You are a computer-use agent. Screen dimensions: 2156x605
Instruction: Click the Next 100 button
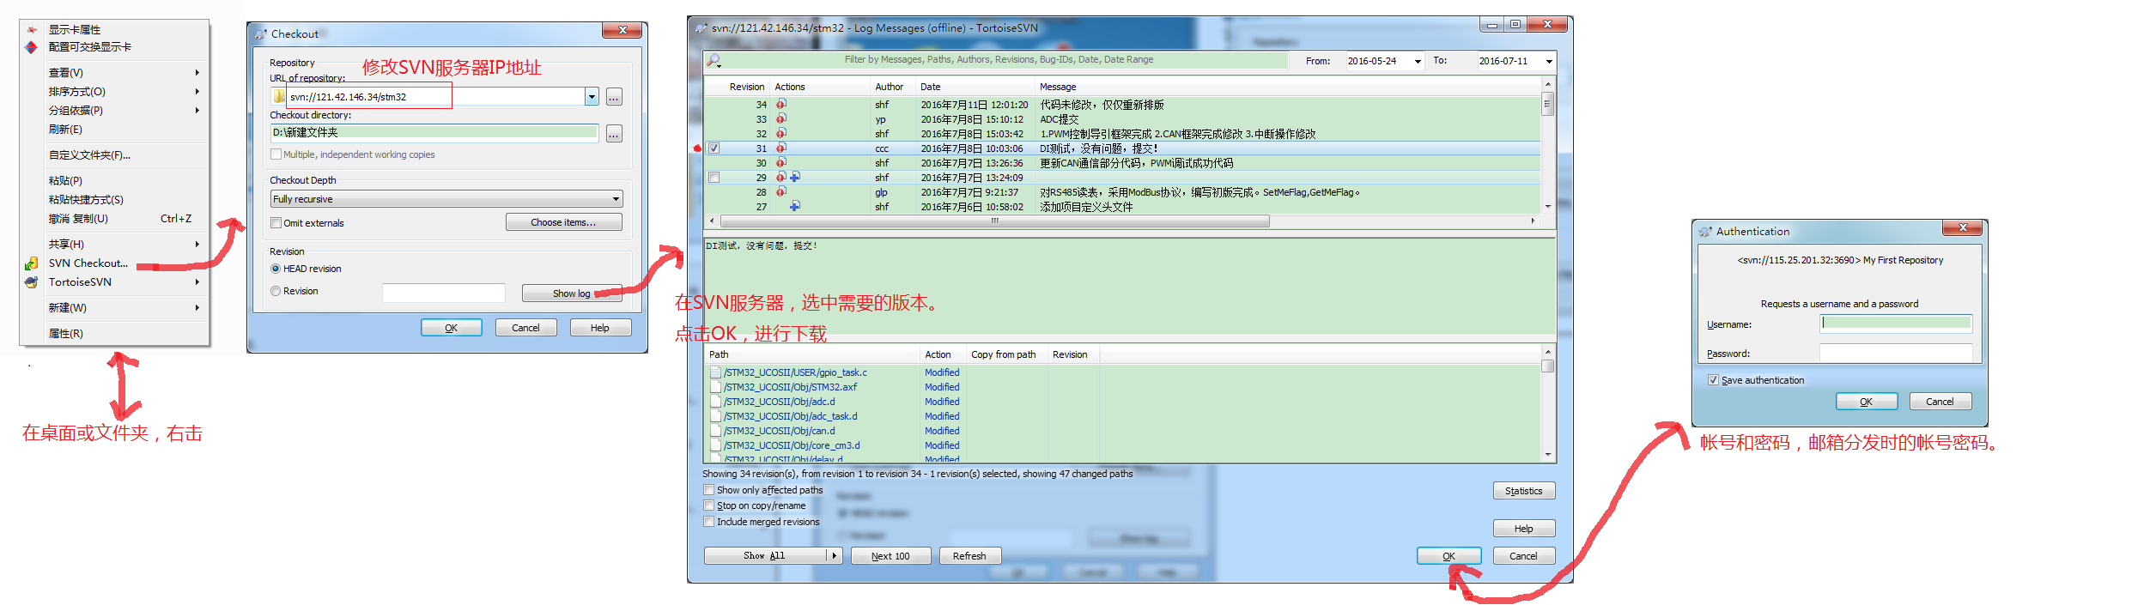890,556
